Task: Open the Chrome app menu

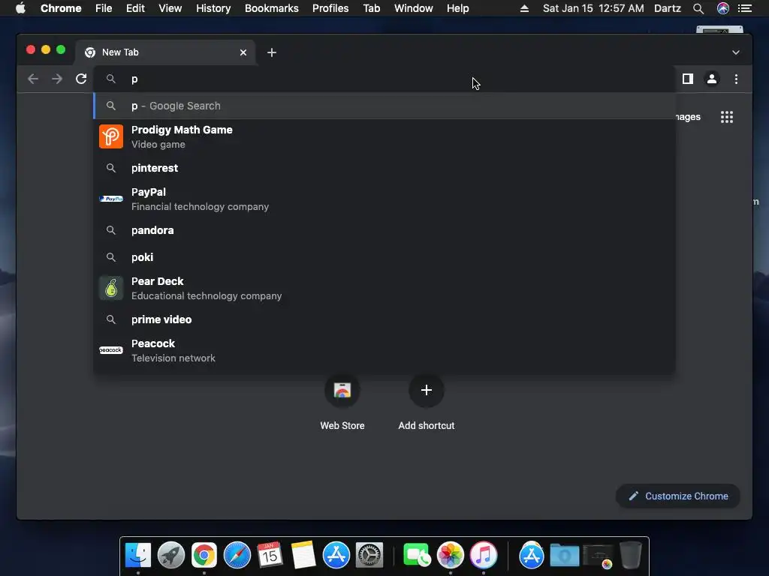Action: (x=61, y=8)
